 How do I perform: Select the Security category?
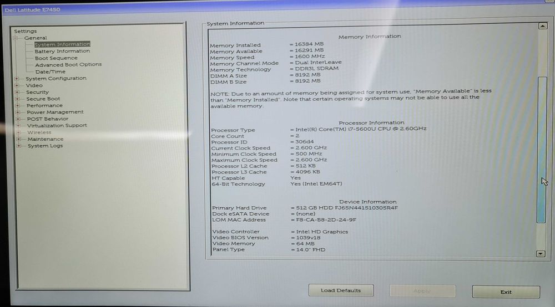pyautogui.click(x=37, y=92)
